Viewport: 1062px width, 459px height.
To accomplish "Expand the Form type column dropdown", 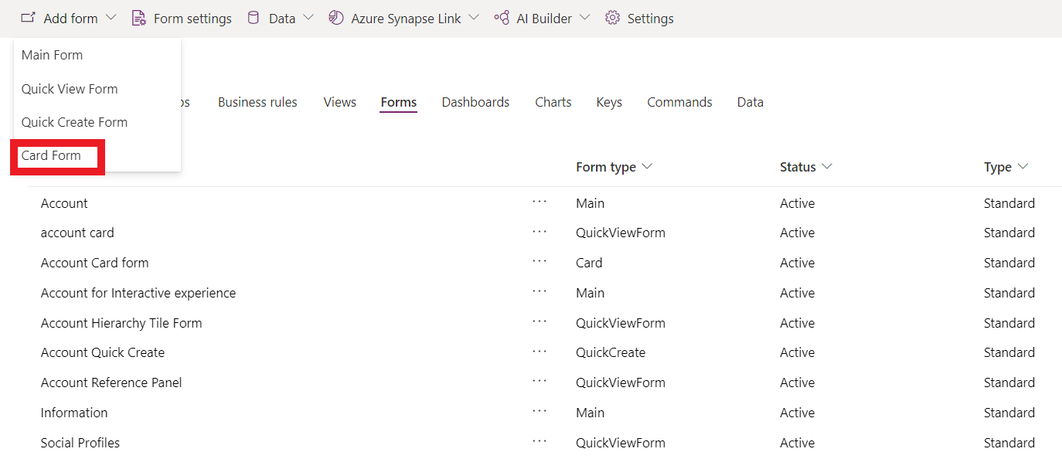I will [x=648, y=167].
